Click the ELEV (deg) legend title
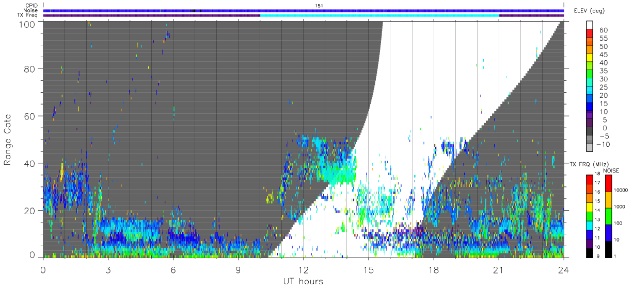The width and height of the screenshot is (634, 292). pyautogui.click(x=590, y=11)
